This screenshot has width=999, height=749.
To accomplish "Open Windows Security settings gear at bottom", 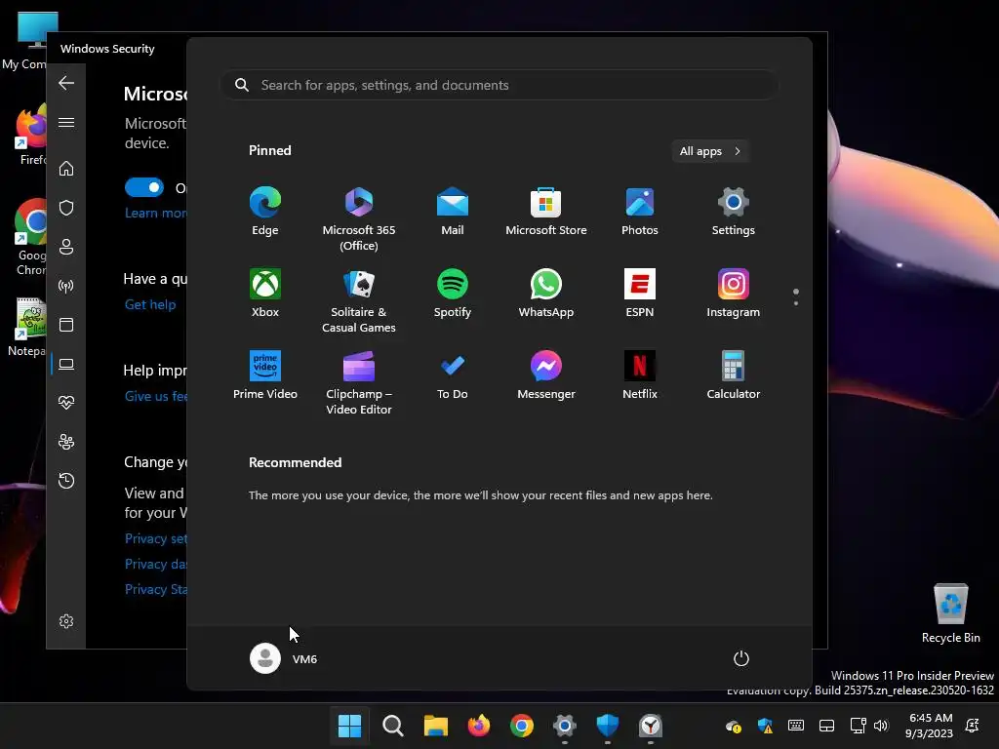I will pyautogui.click(x=66, y=621).
